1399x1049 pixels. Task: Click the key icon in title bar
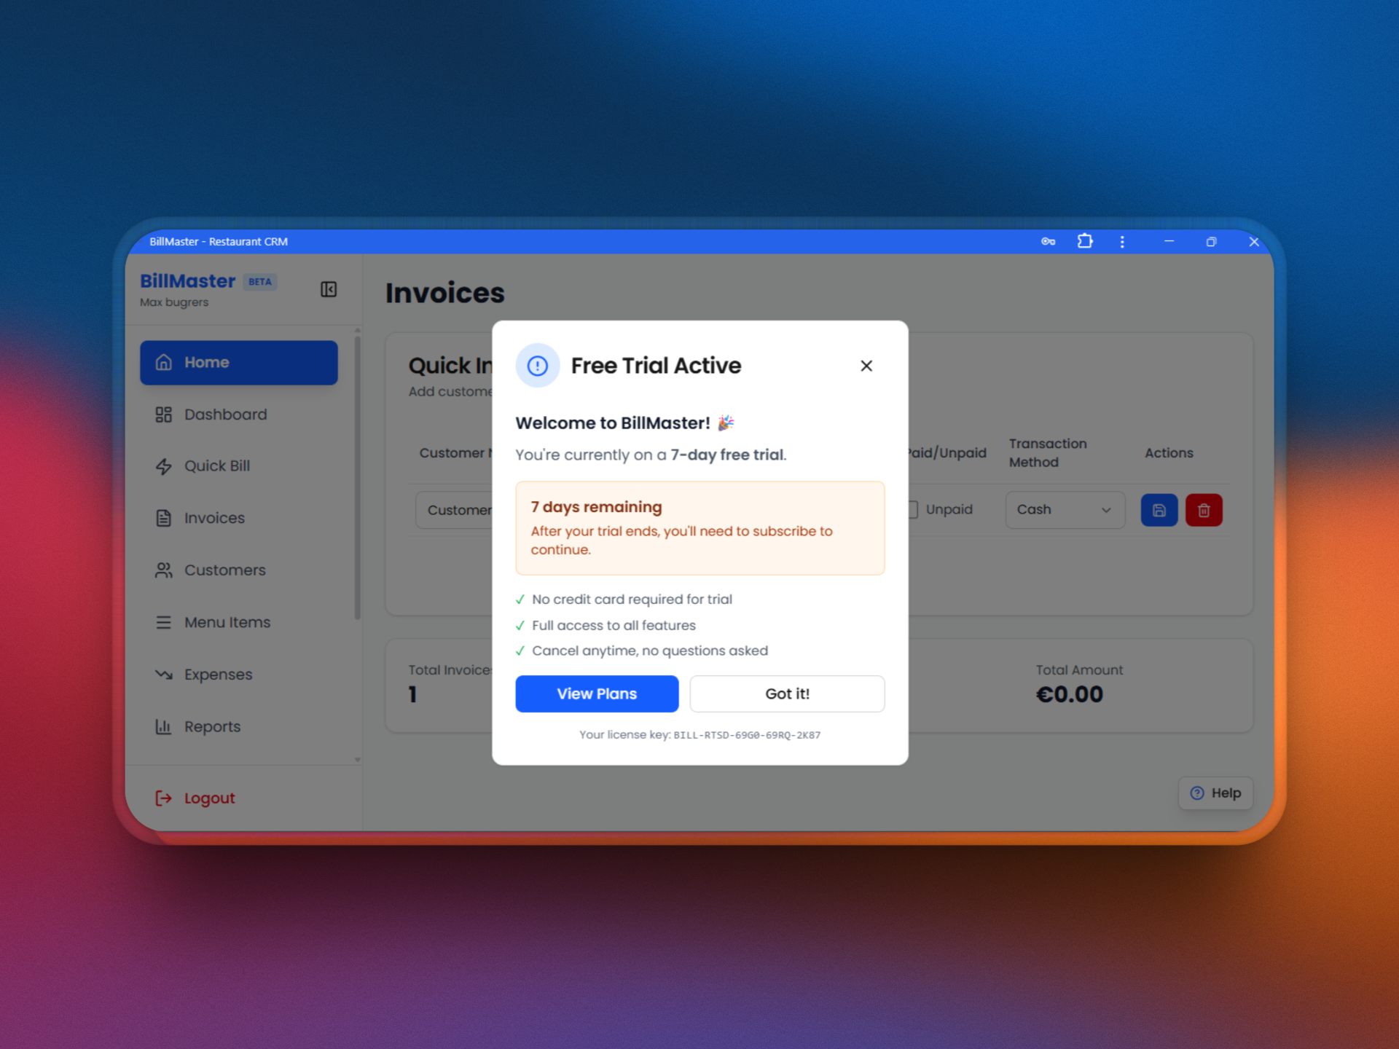click(1048, 242)
